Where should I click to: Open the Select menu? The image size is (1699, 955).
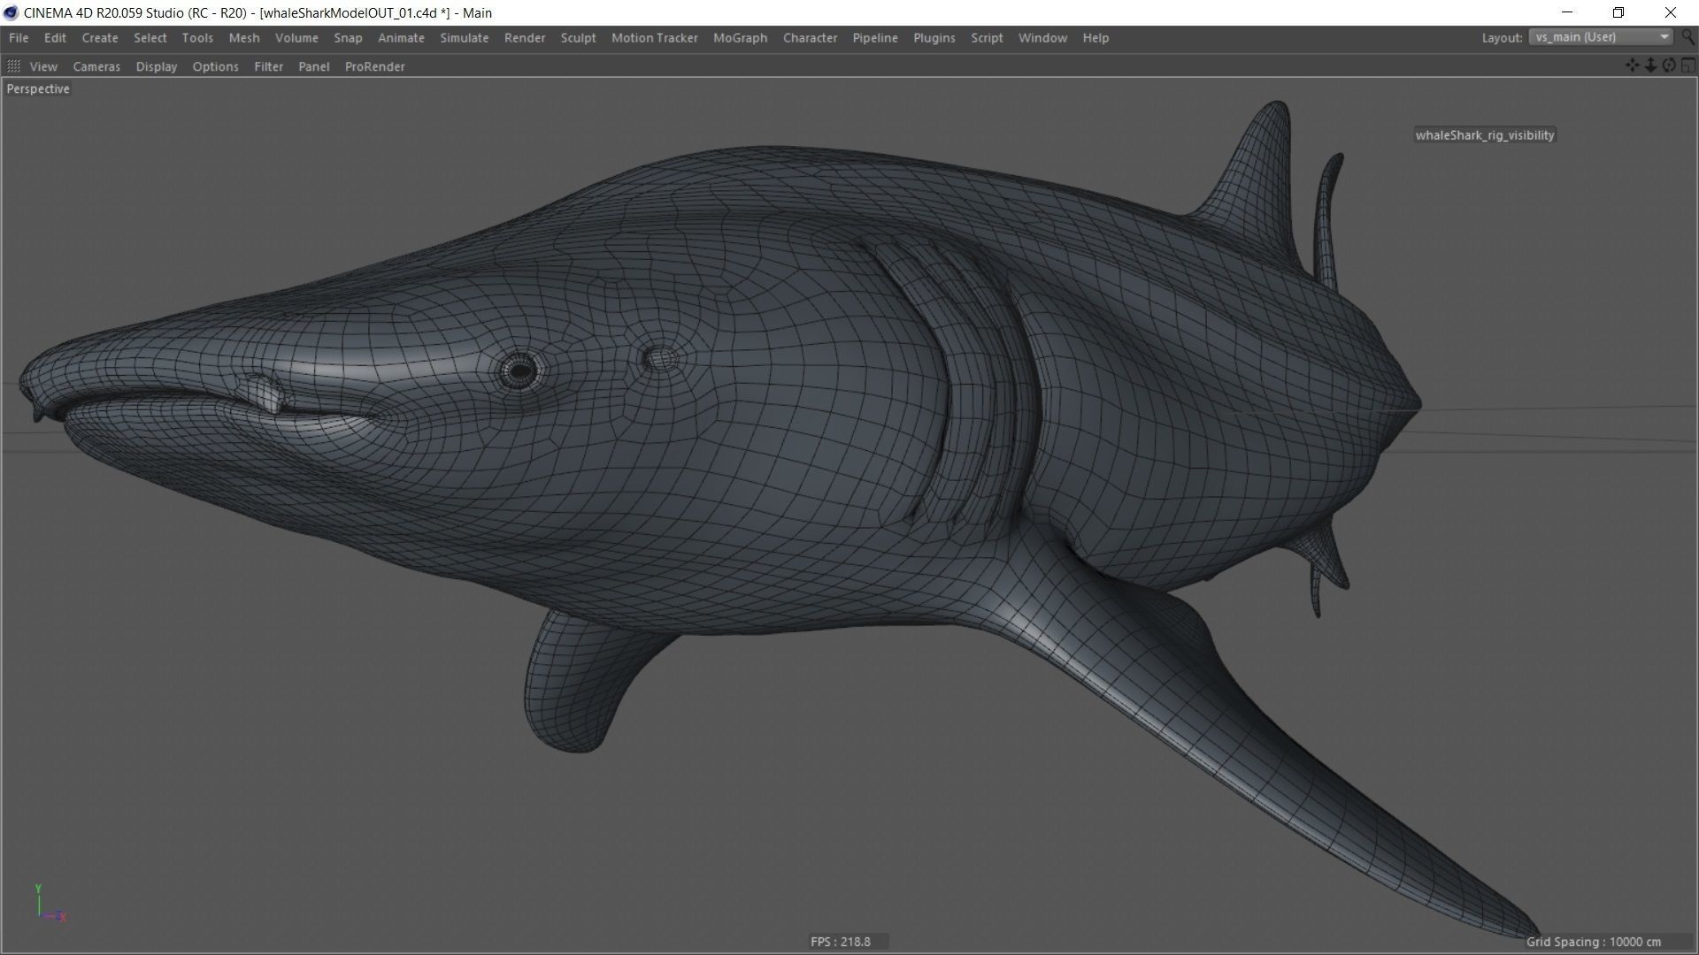(150, 38)
